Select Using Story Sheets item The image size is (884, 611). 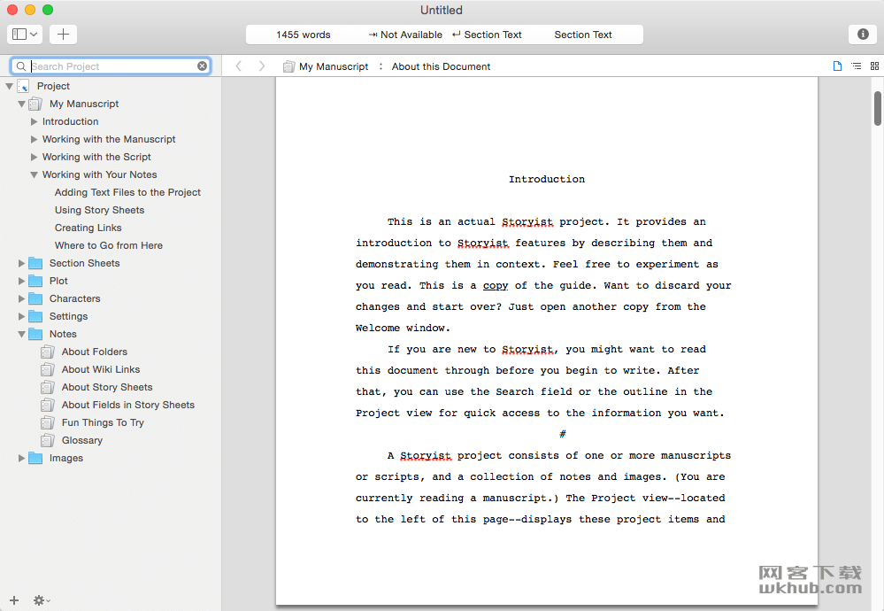99,210
